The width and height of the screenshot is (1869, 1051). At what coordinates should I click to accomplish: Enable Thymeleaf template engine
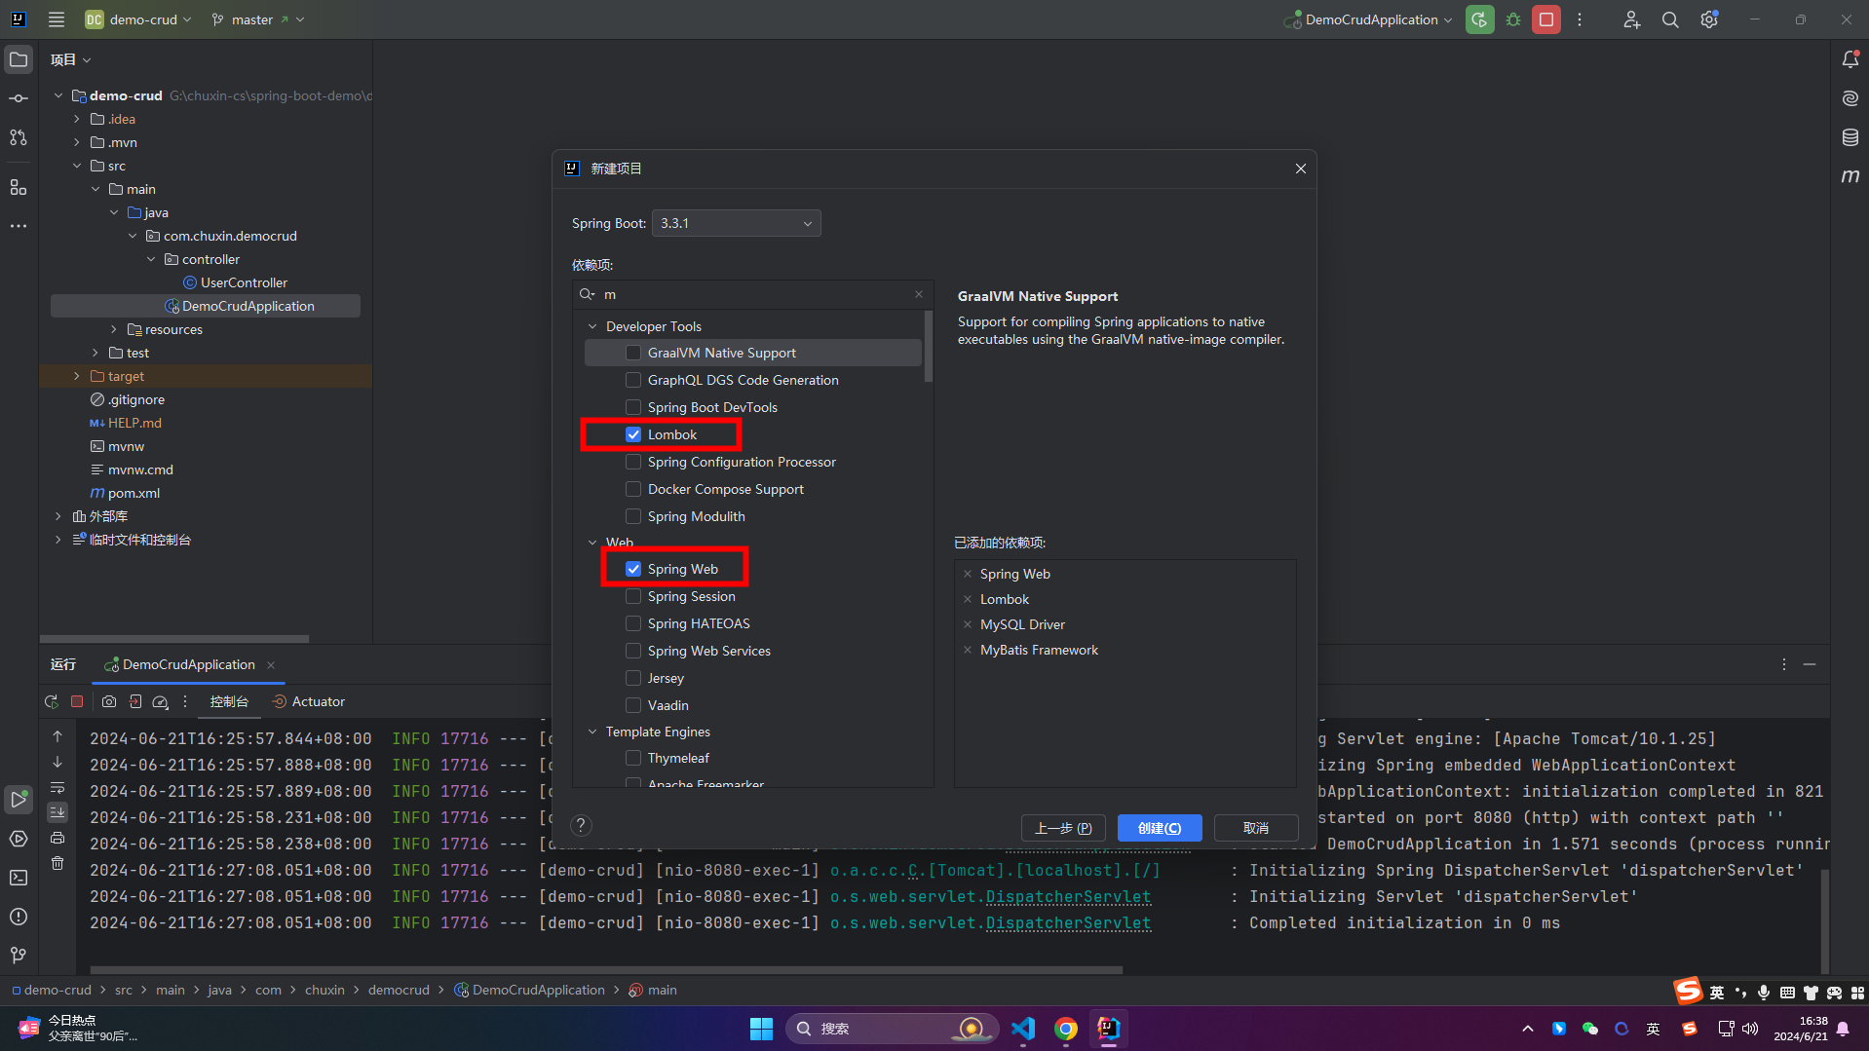(633, 758)
